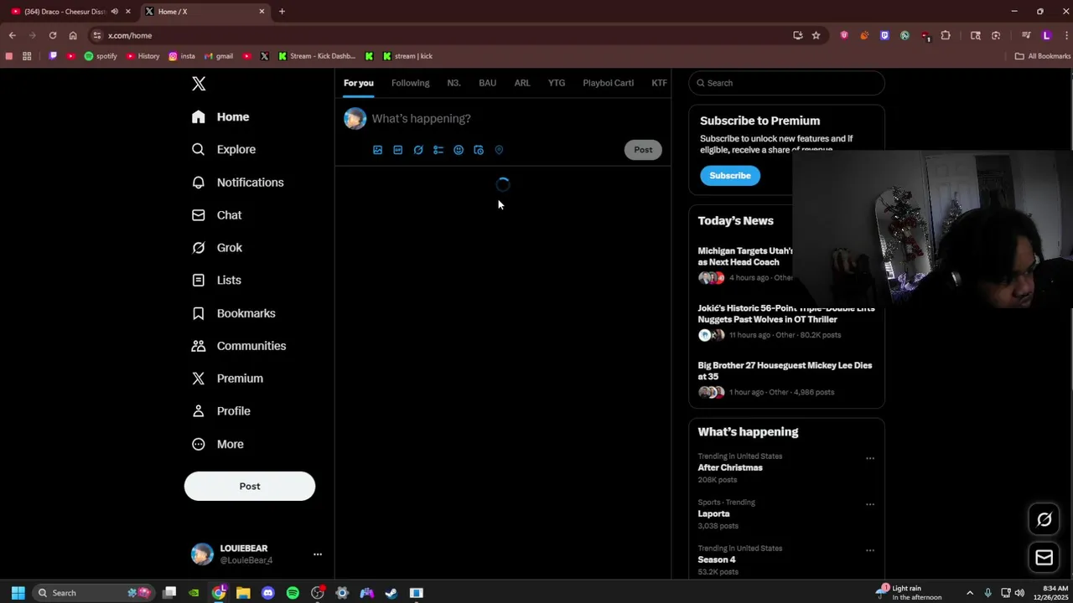The height and width of the screenshot is (603, 1073).
Task: Open a new browser tab
Action: click(x=282, y=12)
